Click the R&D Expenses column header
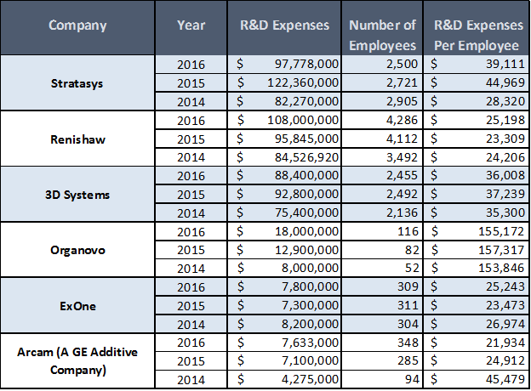Viewport: 531px width, 391px height. pyautogui.click(x=284, y=28)
